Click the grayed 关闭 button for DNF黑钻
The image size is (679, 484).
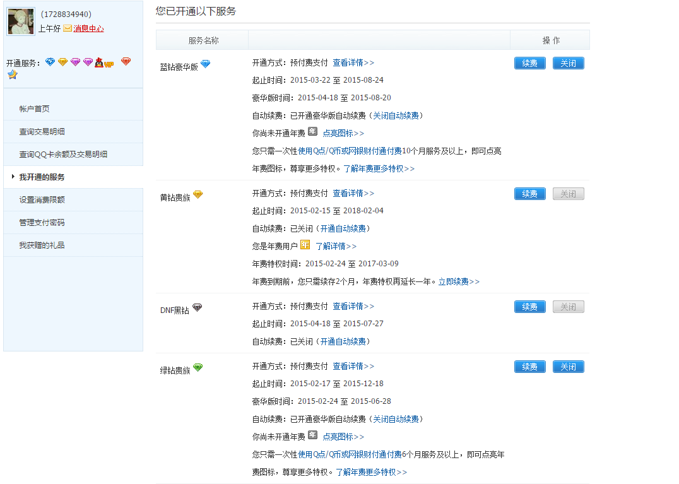pyautogui.click(x=569, y=307)
